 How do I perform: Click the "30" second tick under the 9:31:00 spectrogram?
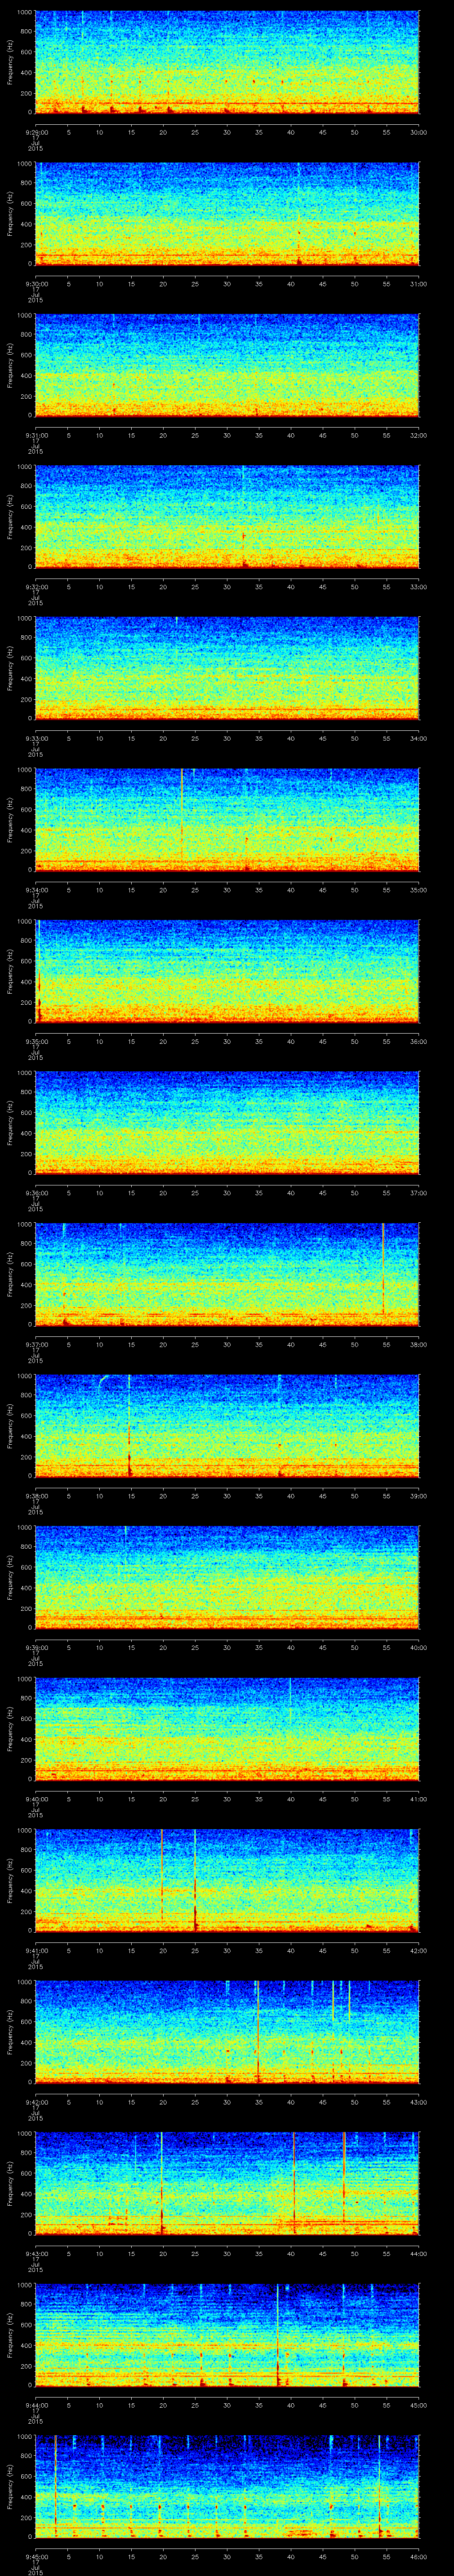(x=227, y=435)
